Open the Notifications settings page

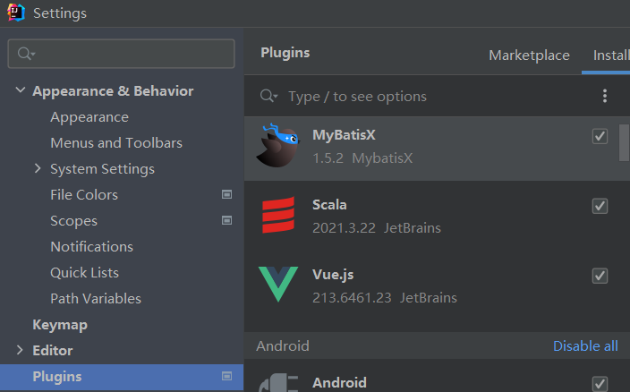pos(91,247)
